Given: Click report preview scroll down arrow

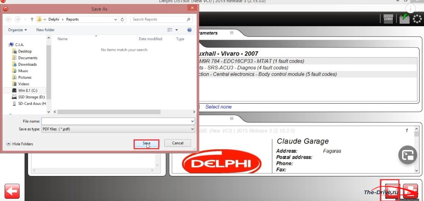Looking at the screenshot, I should [x=417, y=170].
